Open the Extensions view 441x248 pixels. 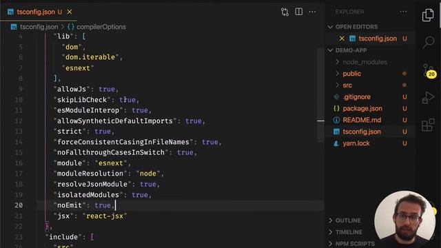428,125
